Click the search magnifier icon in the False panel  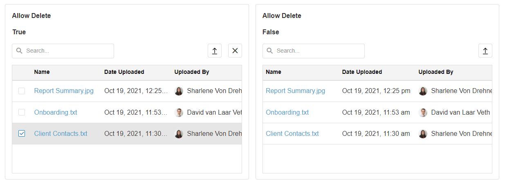point(269,51)
